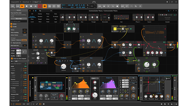This screenshot has height=106, width=188.
Task: Click the dashboard dots icon at top
Action: click(94, 2)
